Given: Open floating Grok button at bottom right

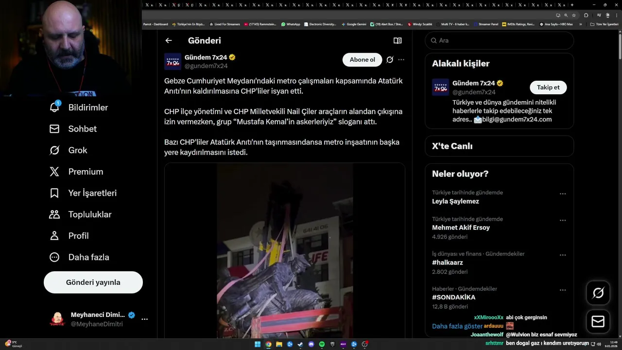Looking at the screenshot, I should point(598,293).
